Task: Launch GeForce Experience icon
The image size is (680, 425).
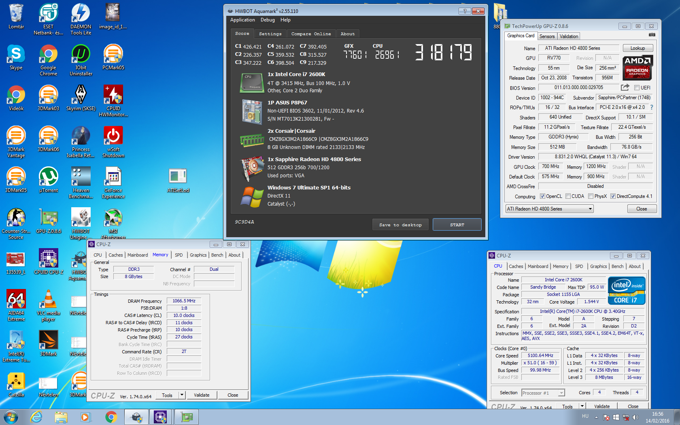Action: coord(113,183)
